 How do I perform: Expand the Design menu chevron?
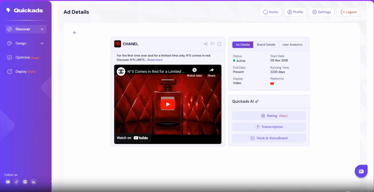(x=42, y=43)
